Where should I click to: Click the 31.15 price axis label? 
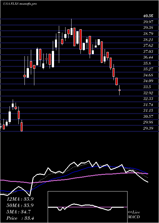[x=148, y=111]
